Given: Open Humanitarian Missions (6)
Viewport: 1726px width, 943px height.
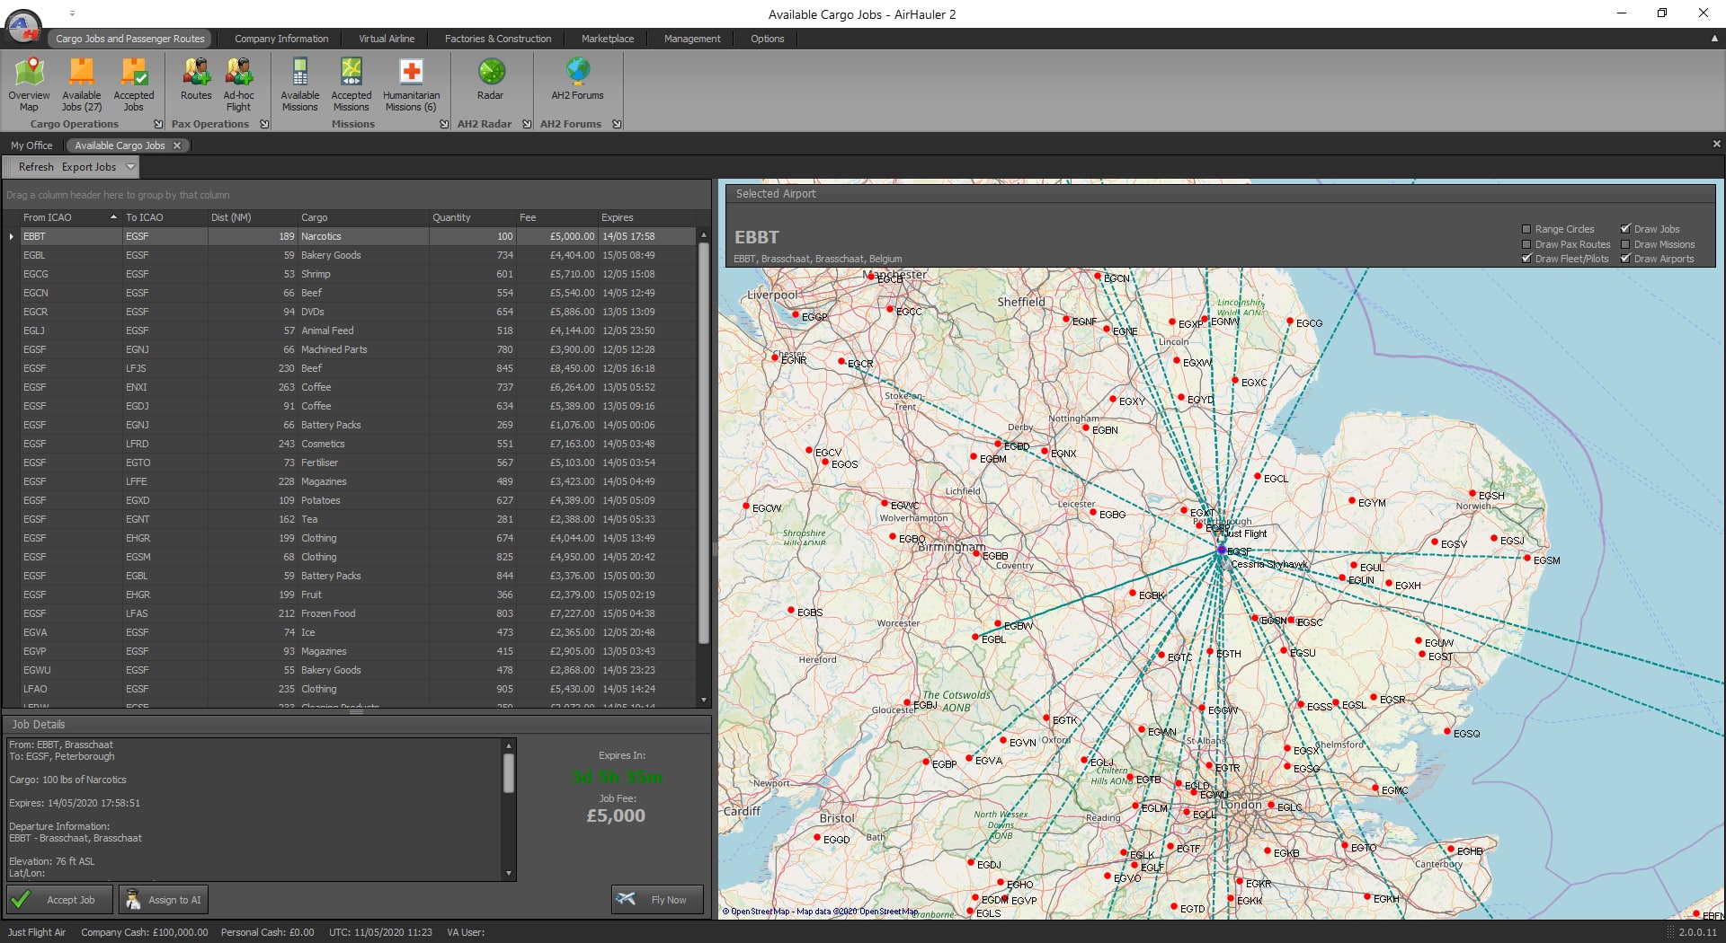Looking at the screenshot, I should [411, 84].
